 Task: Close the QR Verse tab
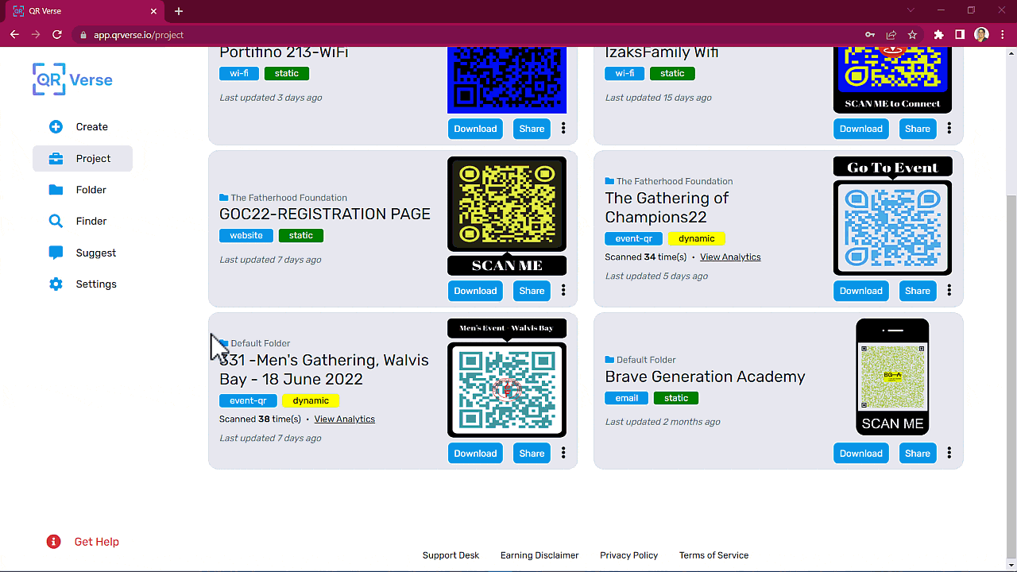coord(155,11)
